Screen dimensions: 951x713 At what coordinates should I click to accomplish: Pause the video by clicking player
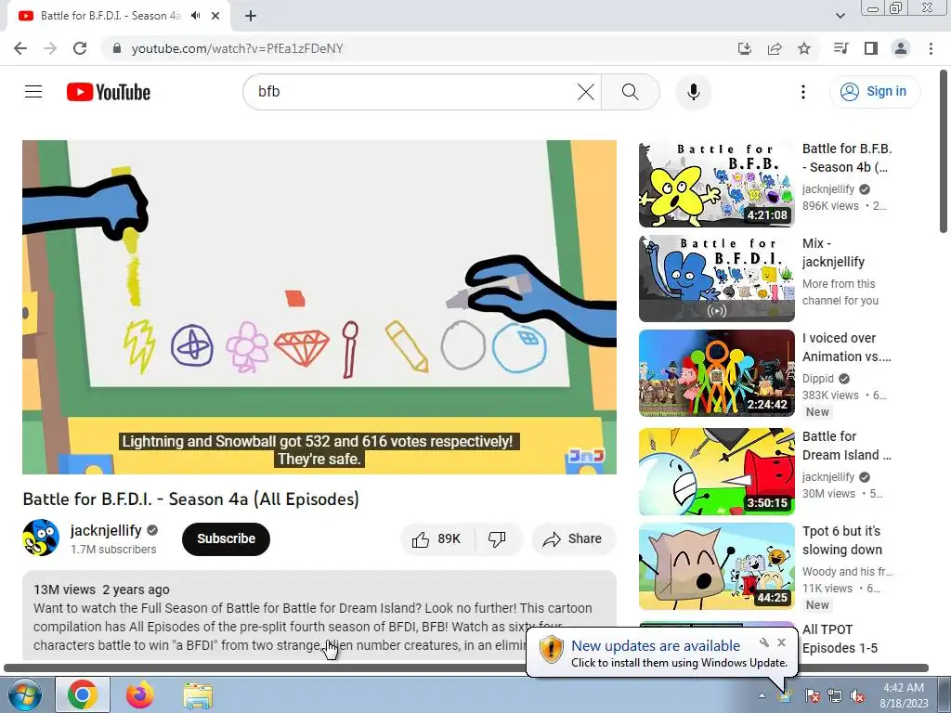coord(319,306)
